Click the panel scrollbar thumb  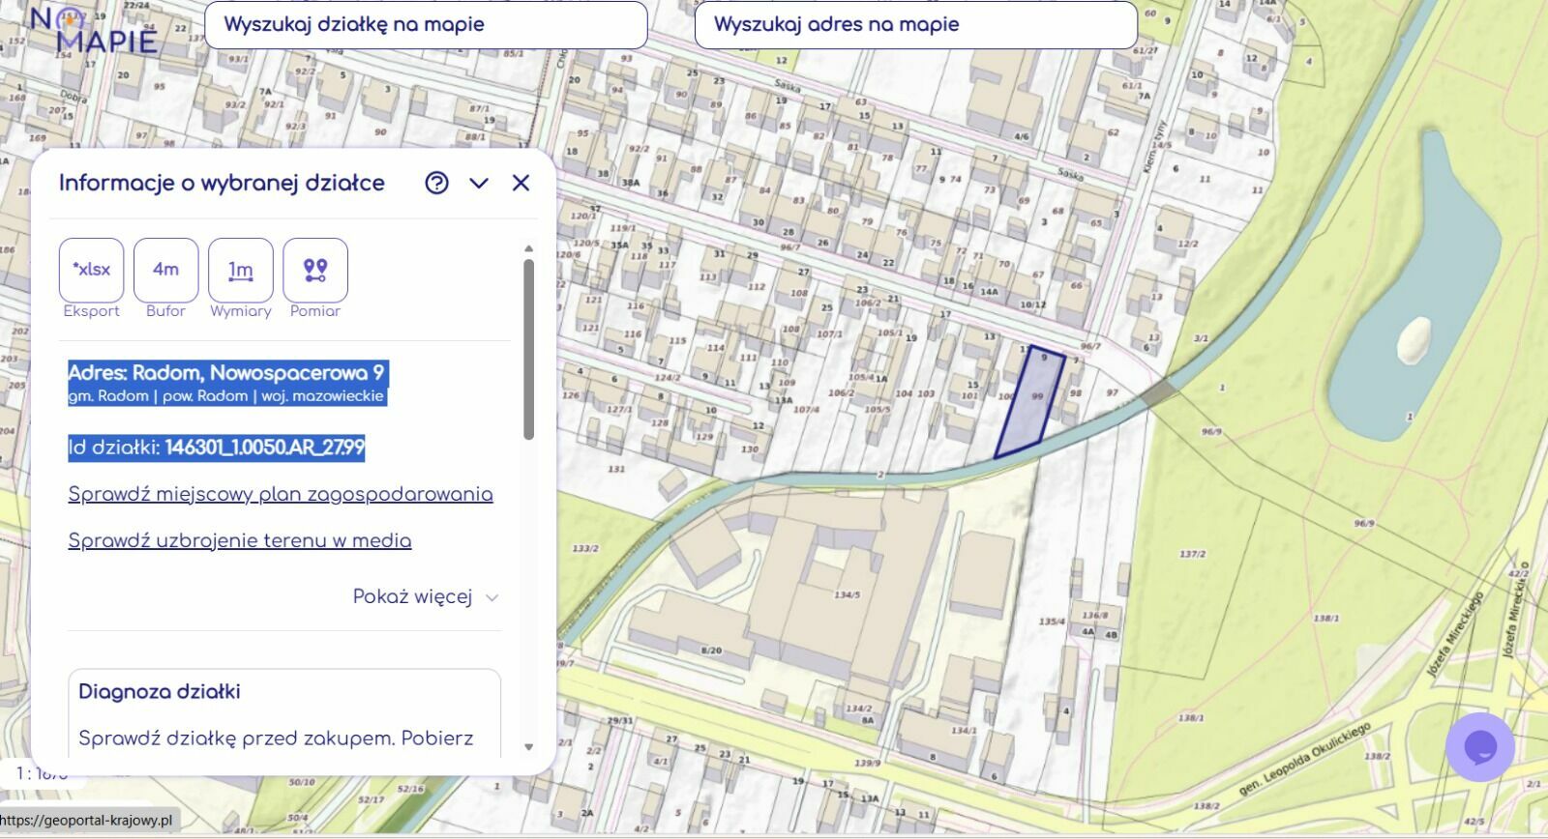coord(528,348)
